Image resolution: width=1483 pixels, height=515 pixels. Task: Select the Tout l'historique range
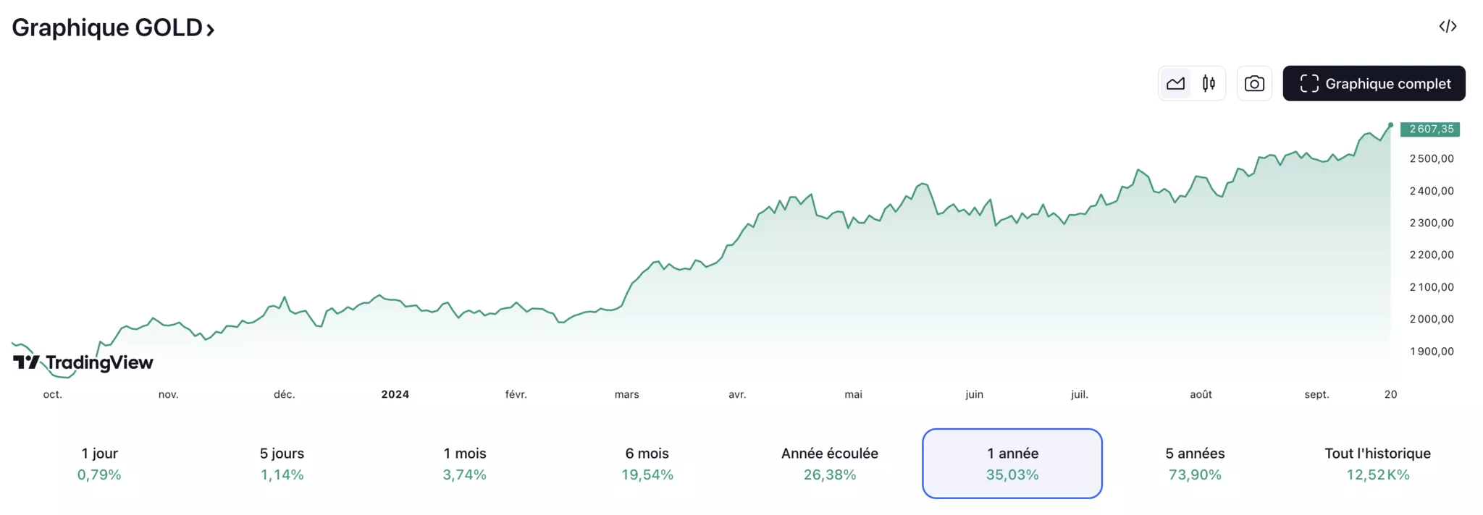pos(1377,464)
